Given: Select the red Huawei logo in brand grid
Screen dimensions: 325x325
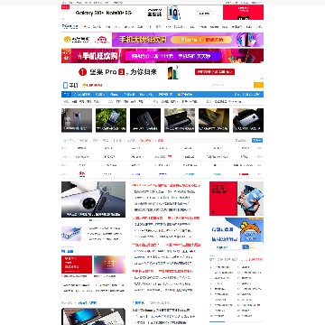Looking at the screenshot, I should (x=81, y=174).
